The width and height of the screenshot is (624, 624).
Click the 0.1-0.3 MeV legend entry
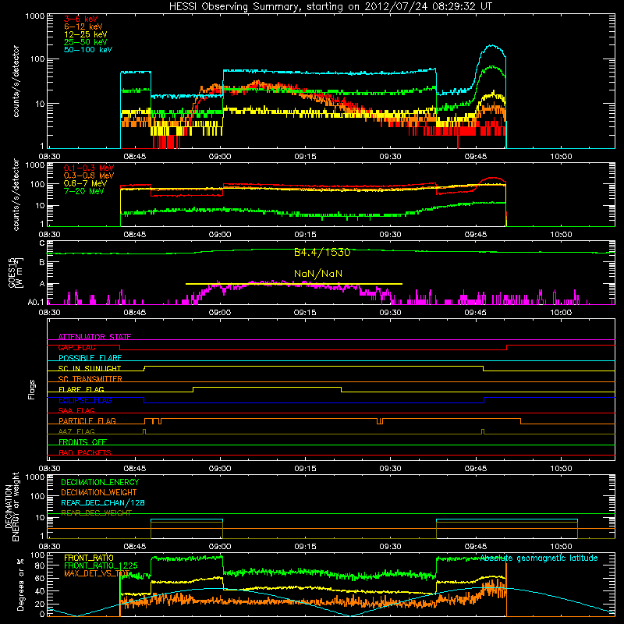[89, 168]
